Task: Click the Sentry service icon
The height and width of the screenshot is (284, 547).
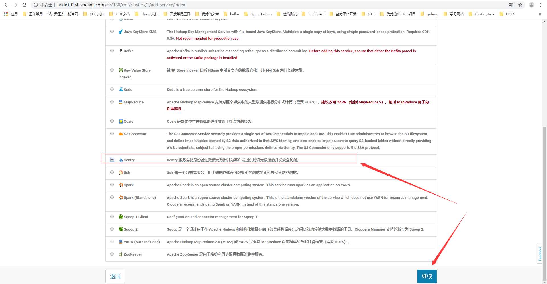Action: tap(121, 160)
